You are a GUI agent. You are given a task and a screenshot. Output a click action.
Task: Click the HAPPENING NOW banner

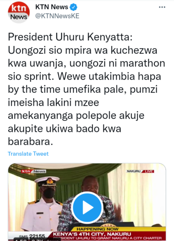(x=98, y=229)
